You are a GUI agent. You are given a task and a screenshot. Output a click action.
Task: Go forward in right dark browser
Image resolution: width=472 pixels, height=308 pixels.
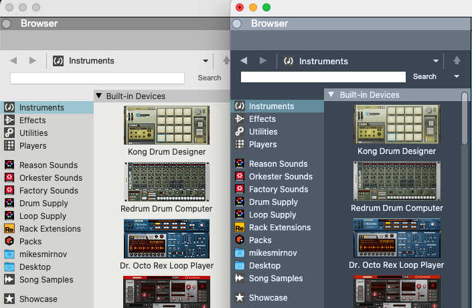click(x=263, y=61)
